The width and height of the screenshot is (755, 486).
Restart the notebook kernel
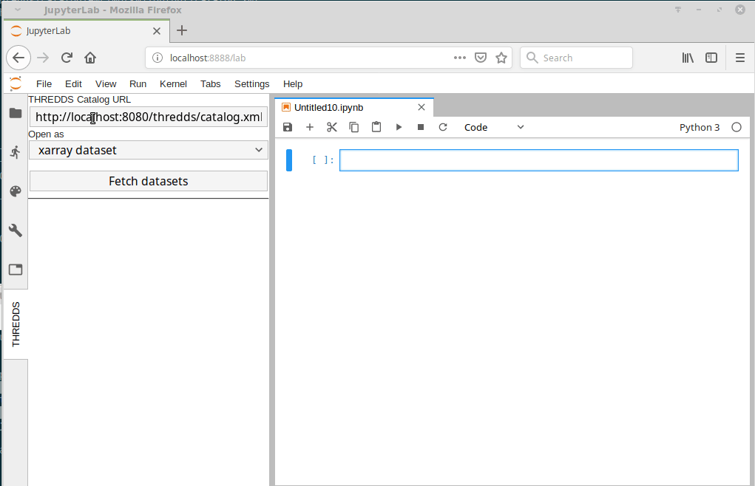[442, 127]
